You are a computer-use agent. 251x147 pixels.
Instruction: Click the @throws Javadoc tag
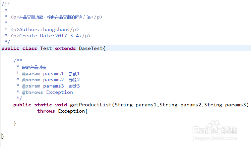tap(32, 92)
